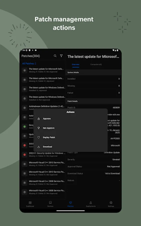141x226 pixels.
Task: Tap the Patch ID value 400809
Action: point(116,107)
